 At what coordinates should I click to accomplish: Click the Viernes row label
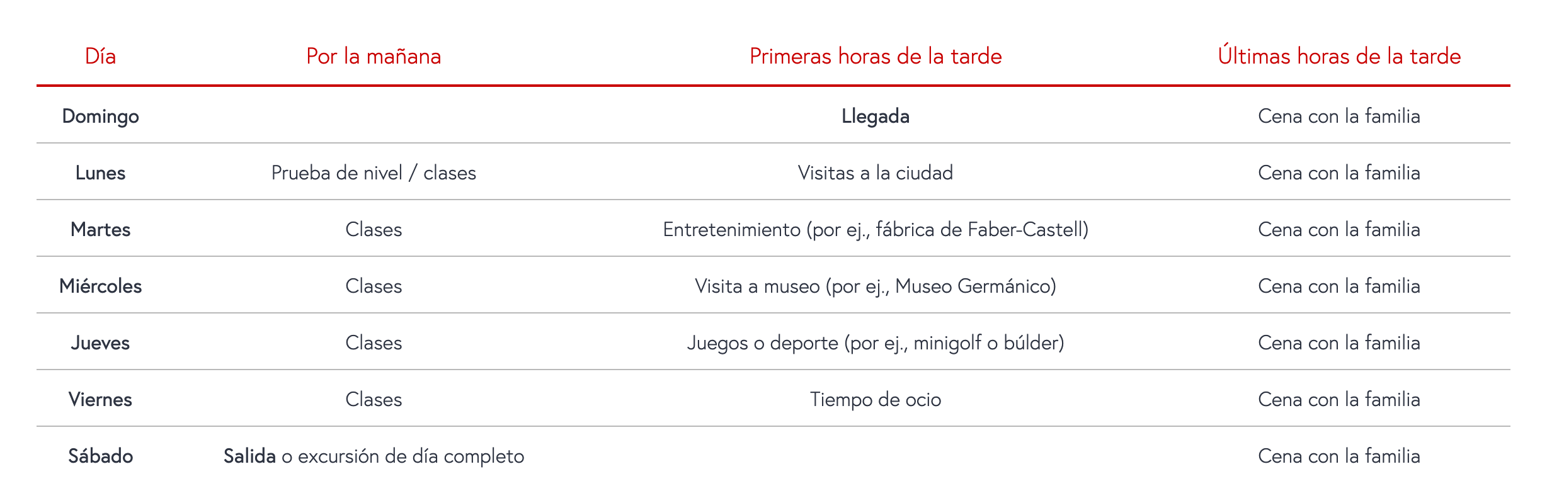100,400
